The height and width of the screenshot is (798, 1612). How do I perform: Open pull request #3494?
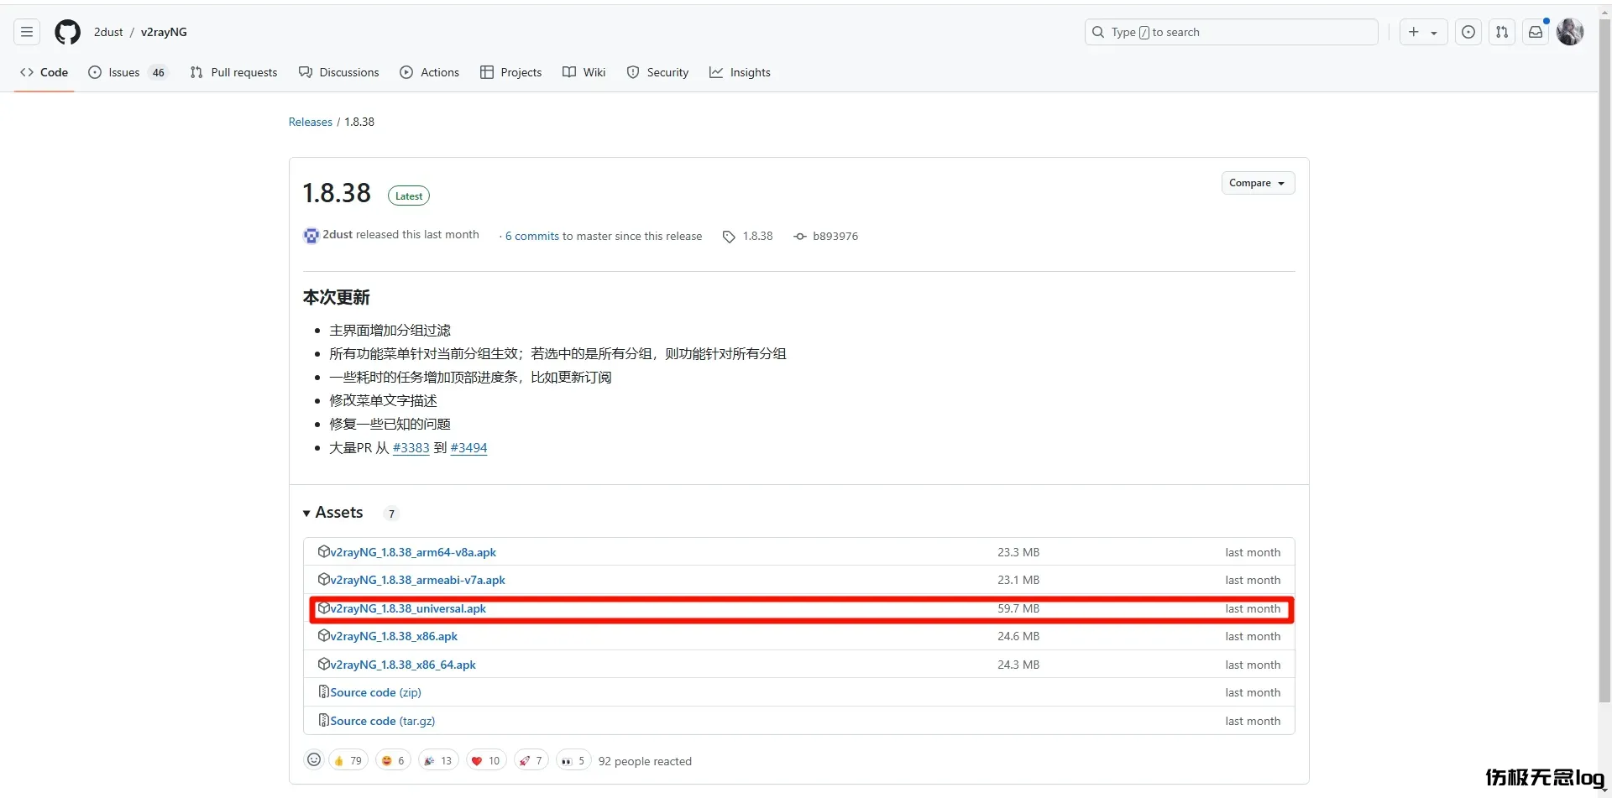tap(468, 448)
